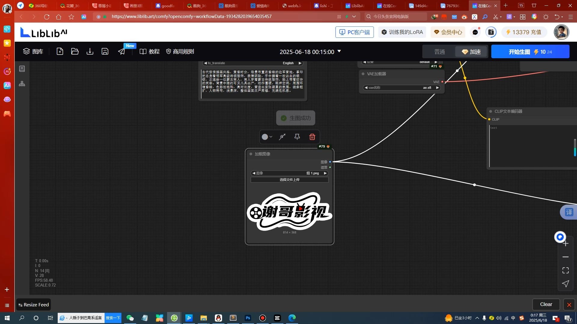Switch to LiblibAI browser tab
Image resolution: width=577 pixels, height=324 pixels.
pos(355,6)
